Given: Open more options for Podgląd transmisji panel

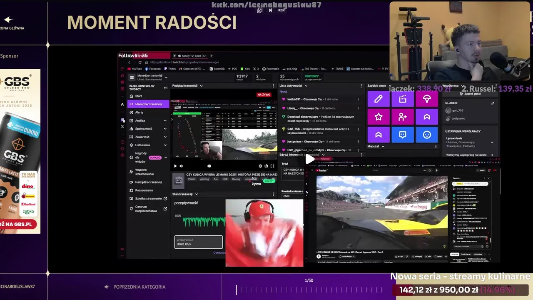Looking at the screenshot, I should pyautogui.click(x=273, y=85).
